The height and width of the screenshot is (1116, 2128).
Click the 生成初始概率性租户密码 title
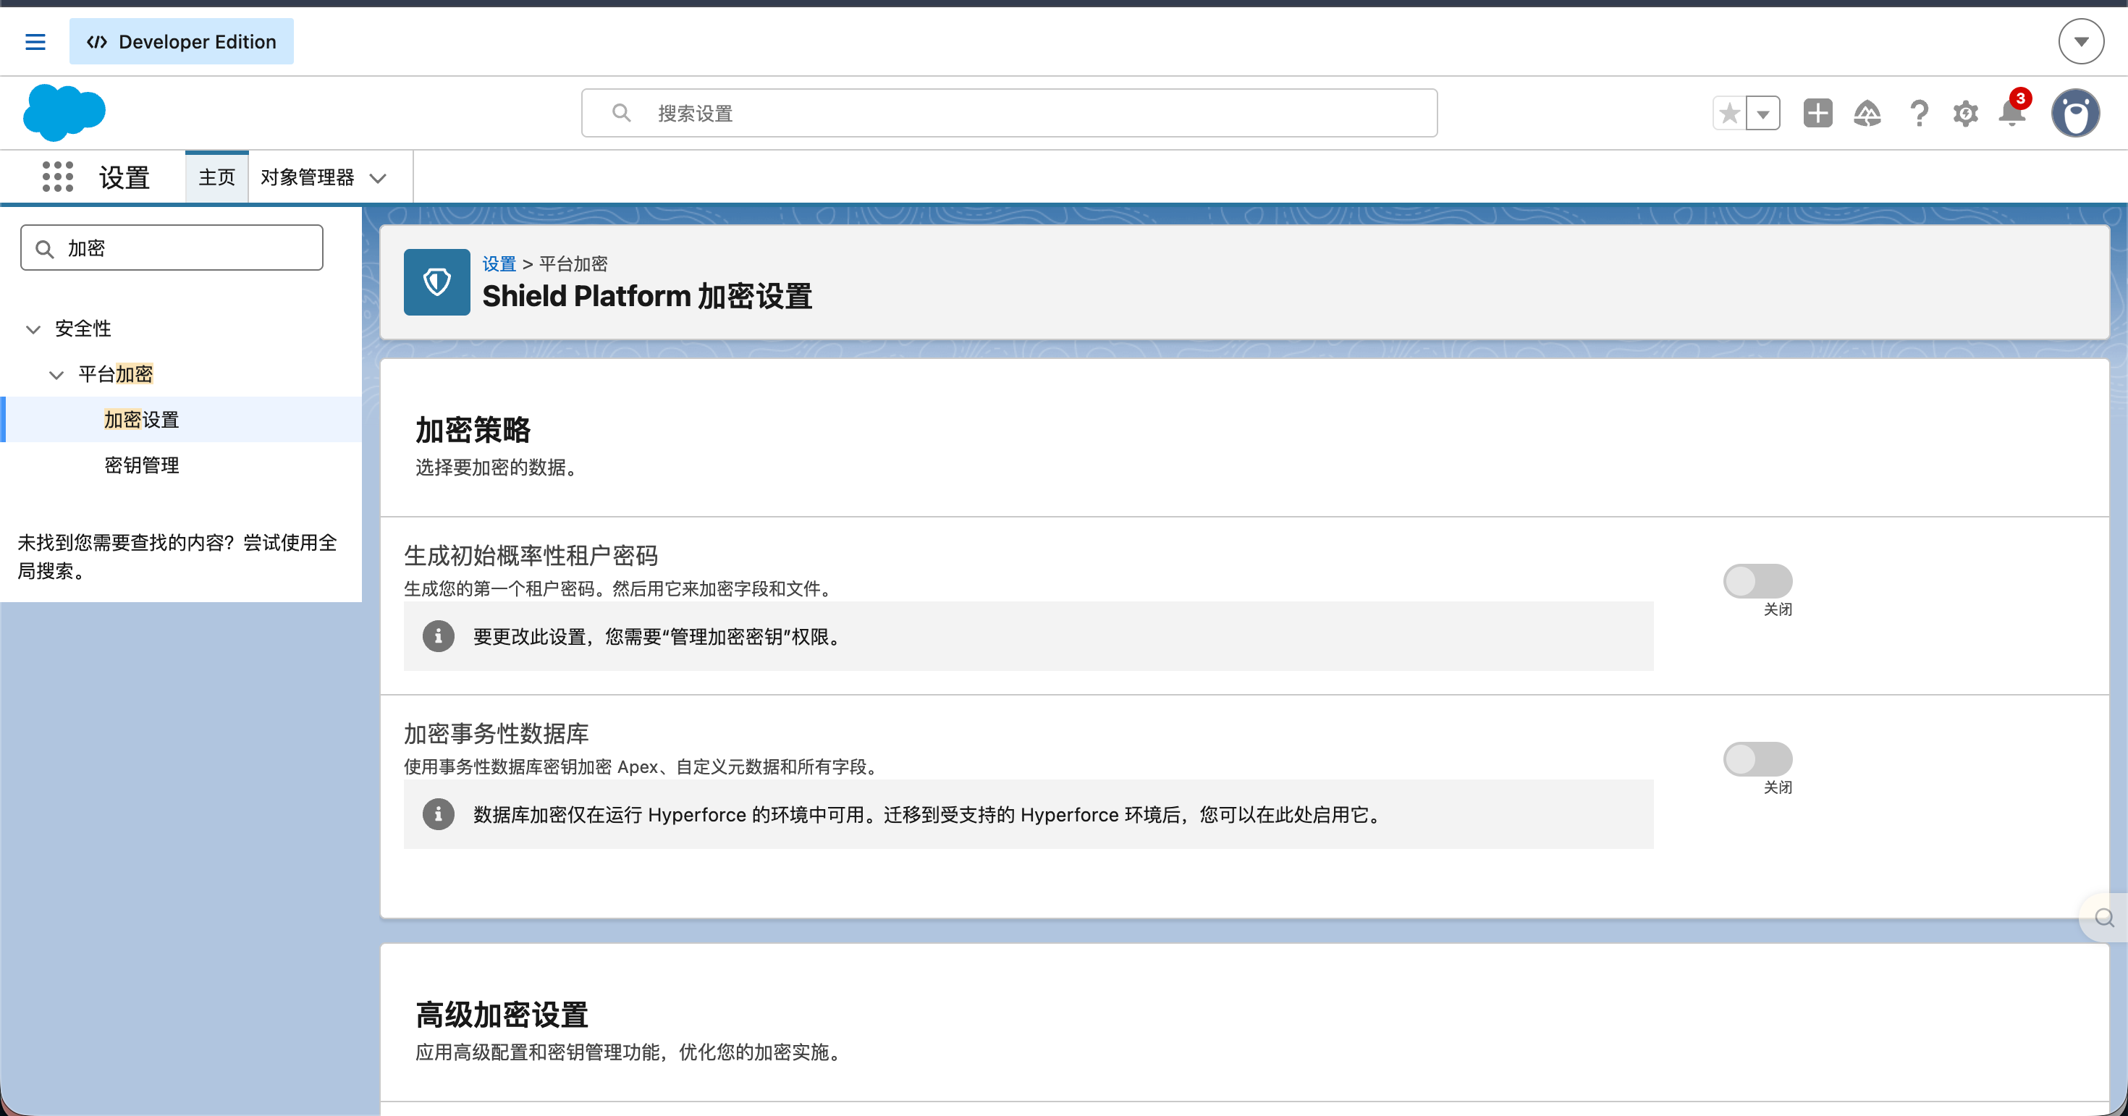tap(531, 555)
